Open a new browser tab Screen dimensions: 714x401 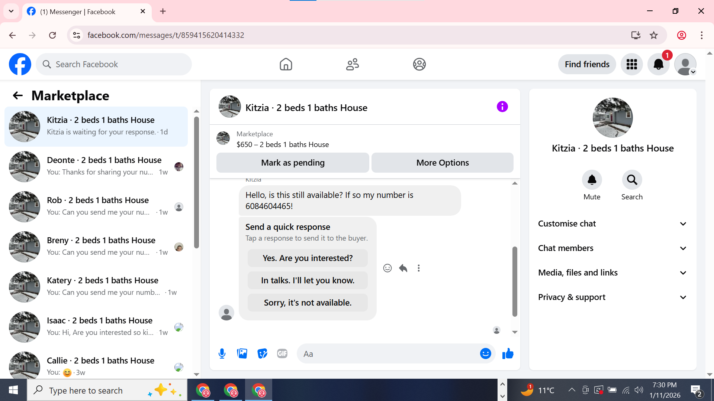[163, 11]
